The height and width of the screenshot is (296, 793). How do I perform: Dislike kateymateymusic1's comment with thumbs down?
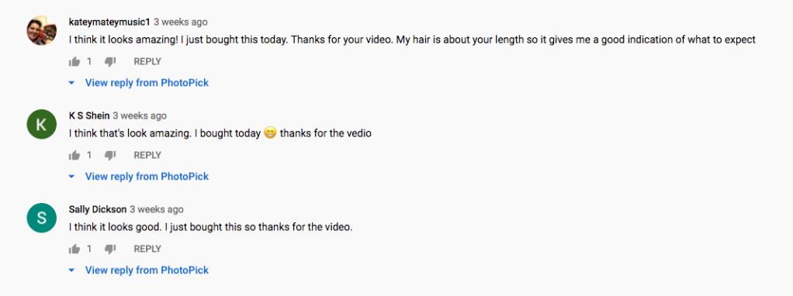pyautogui.click(x=110, y=62)
